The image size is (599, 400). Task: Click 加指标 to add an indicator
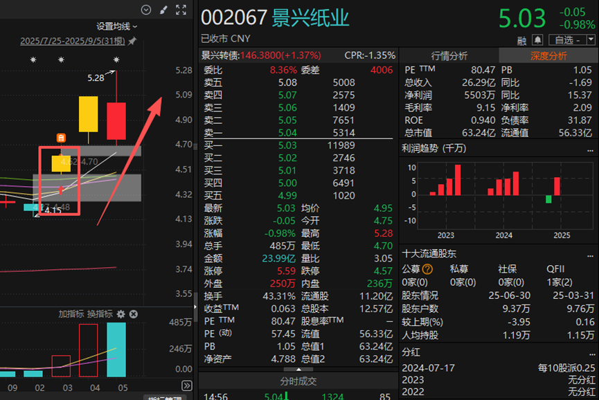point(71,314)
